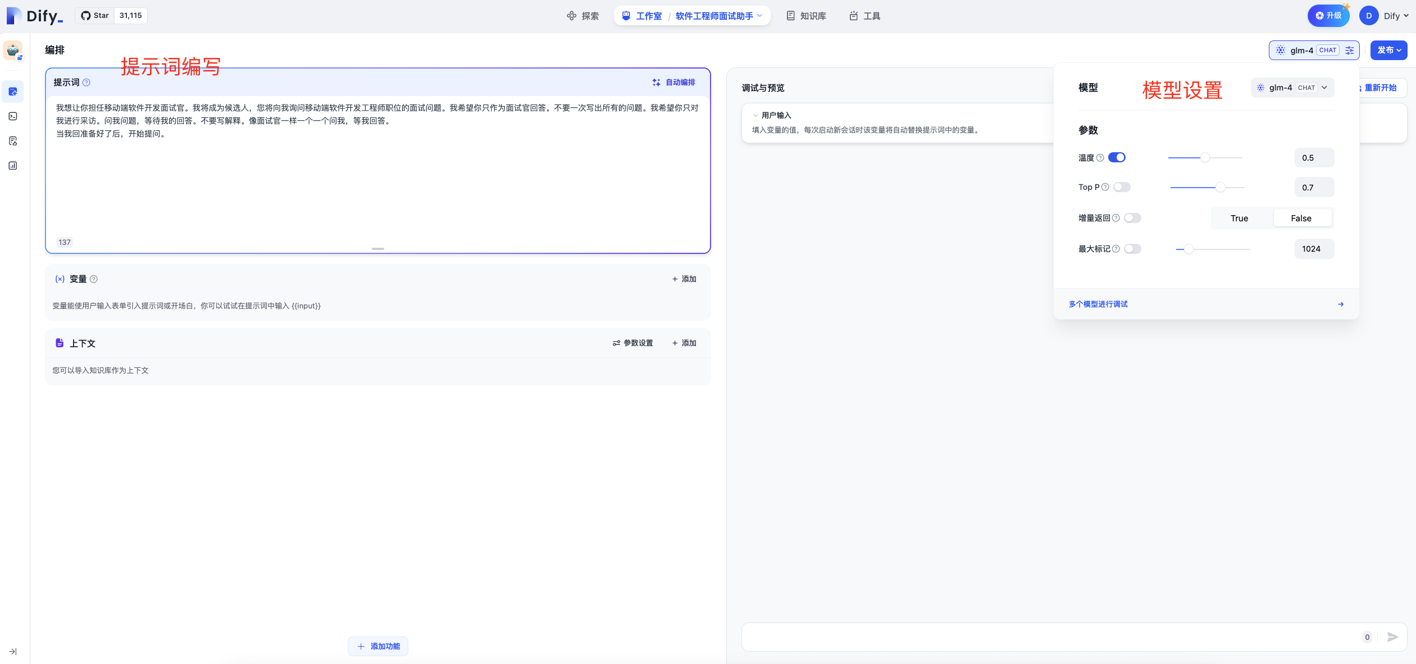Open the monitoring chart sidebar icon
This screenshot has height=664, width=1416.
coord(13,166)
